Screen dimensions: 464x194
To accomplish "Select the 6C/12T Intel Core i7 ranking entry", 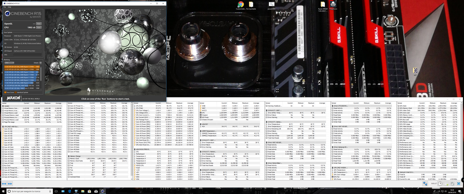I will 22,88.
